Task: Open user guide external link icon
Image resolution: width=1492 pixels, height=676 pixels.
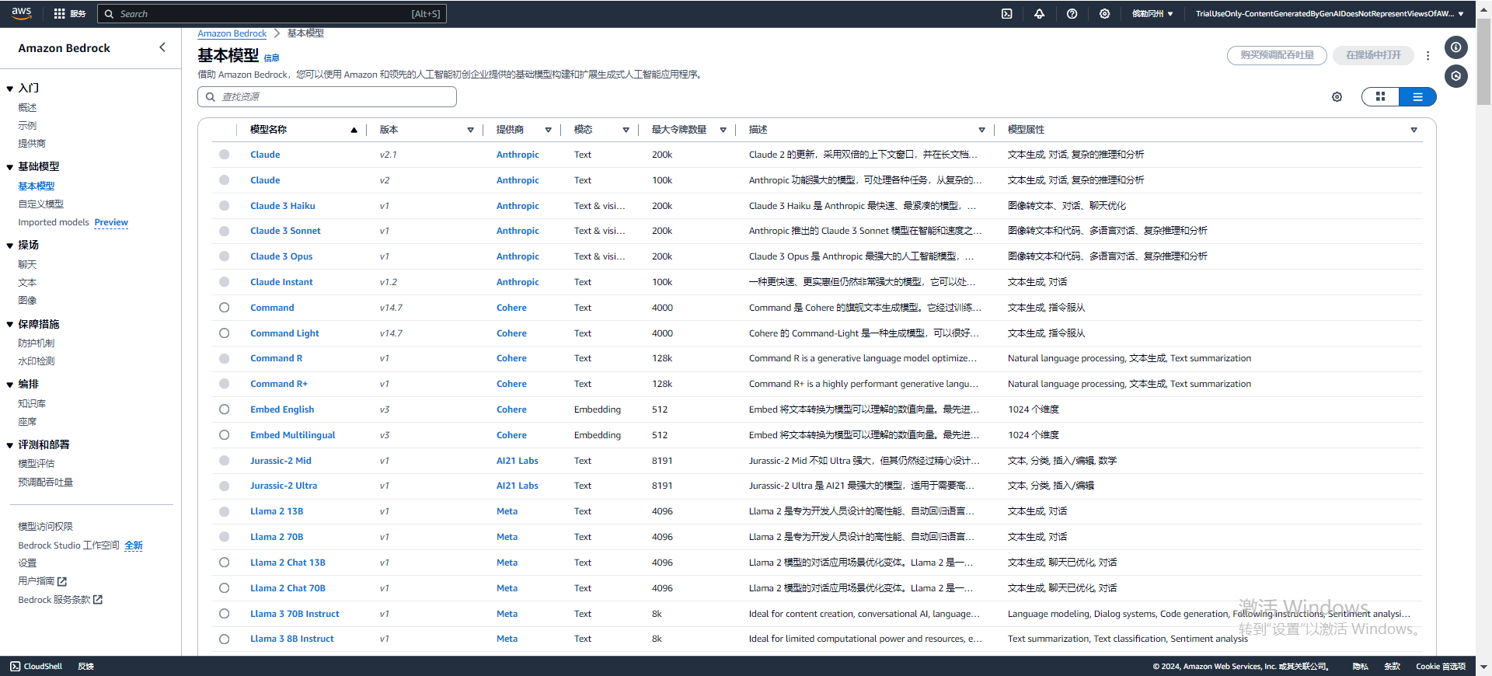Action: tap(62, 581)
